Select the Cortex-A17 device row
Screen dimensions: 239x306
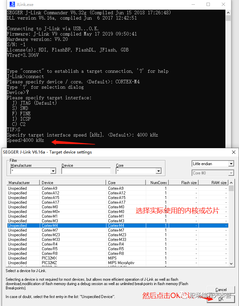click(x=118, y=202)
